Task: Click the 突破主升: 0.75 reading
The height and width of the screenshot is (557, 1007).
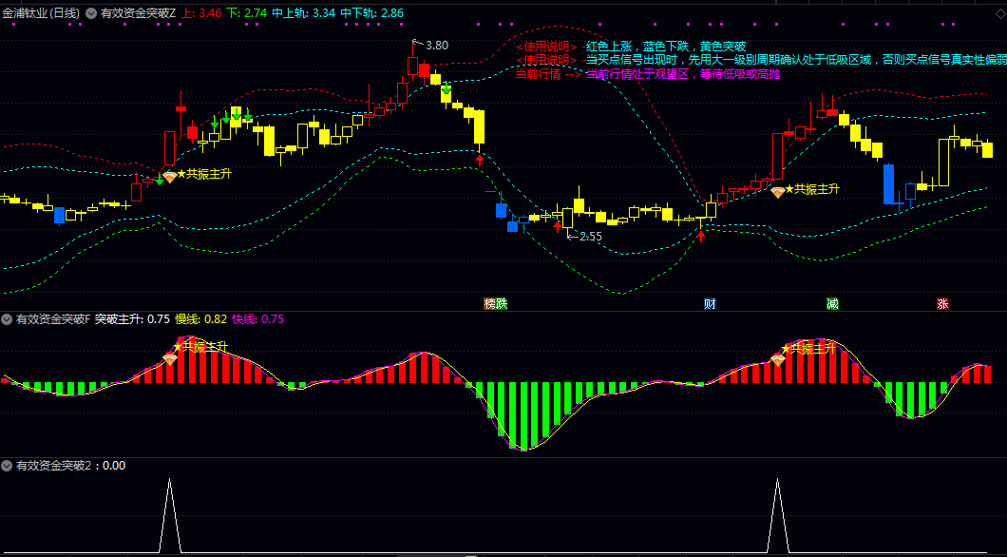Action: [132, 319]
